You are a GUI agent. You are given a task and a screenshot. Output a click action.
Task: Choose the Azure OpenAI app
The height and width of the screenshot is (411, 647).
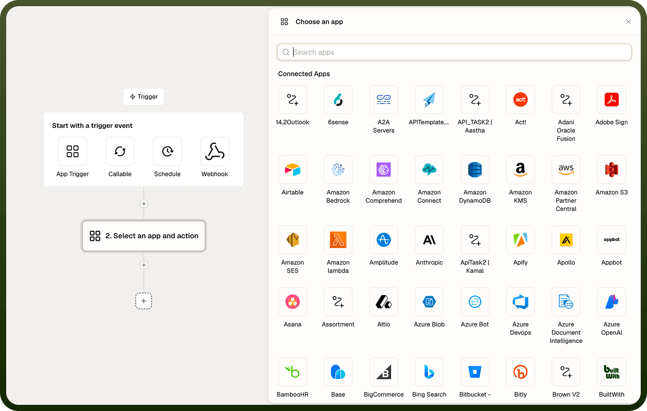pos(611,302)
